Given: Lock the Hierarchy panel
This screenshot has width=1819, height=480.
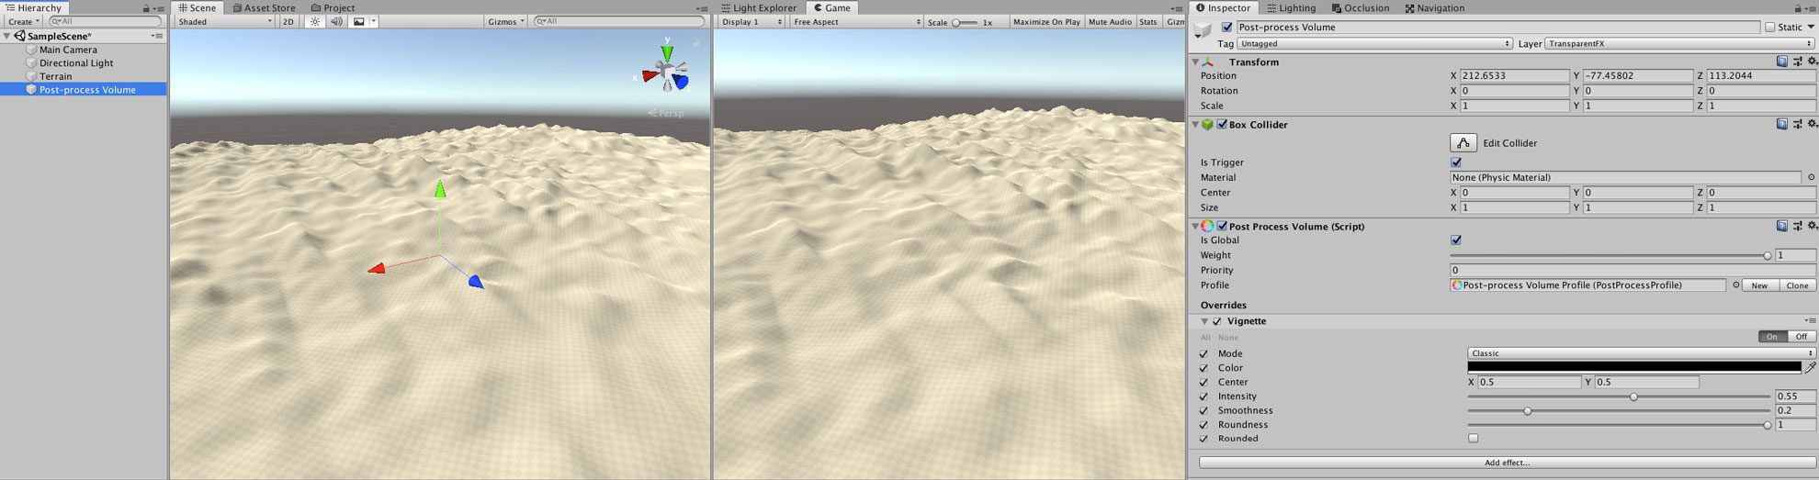Looking at the screenshot, I should click(x=146, y=8).
